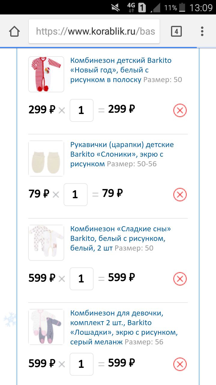
Task: Remove the Рукавички «Слоники» item from the cart
Action: click(x=180, y=195)
